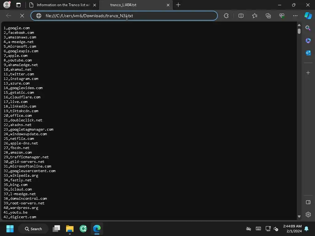This screenshot has height=236, width=315.
Task: Open sidebar settings gear
Action: click(308, 214)
